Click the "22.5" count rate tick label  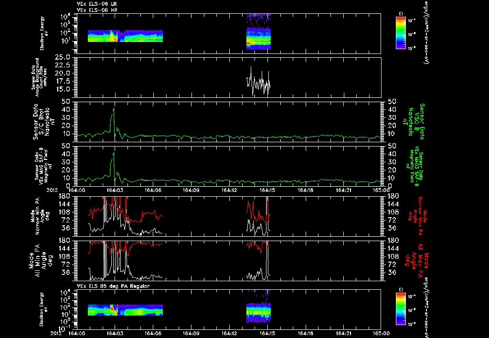63,65
